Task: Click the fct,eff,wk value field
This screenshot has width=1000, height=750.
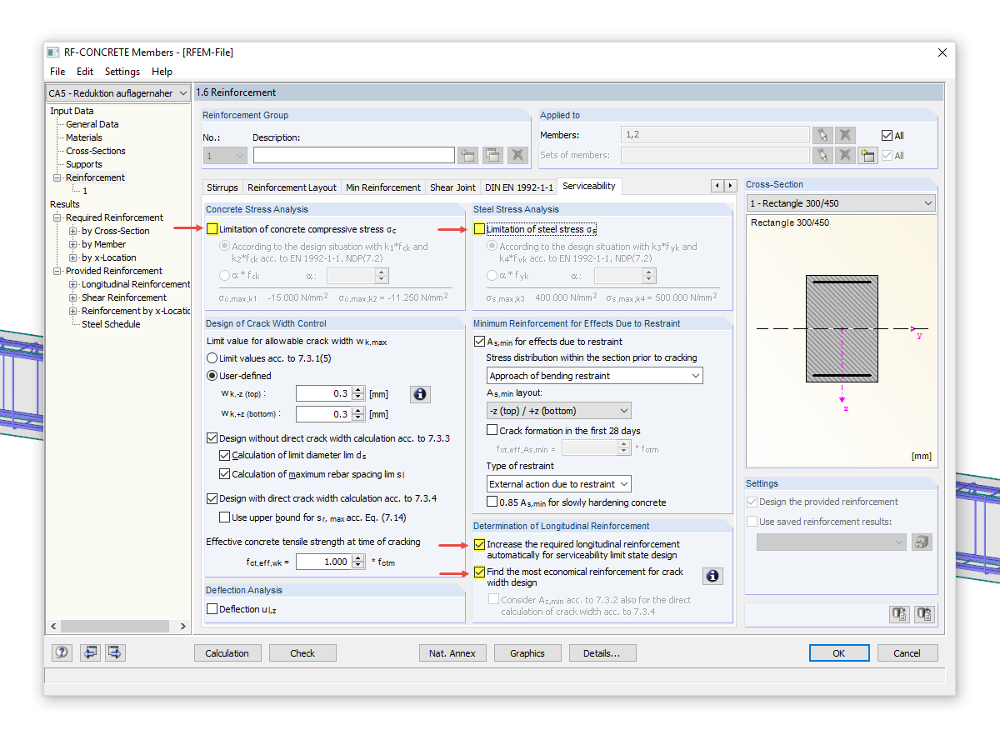Action: tap(324, 562)
